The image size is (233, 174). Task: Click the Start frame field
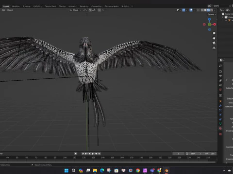click(196, 154)
